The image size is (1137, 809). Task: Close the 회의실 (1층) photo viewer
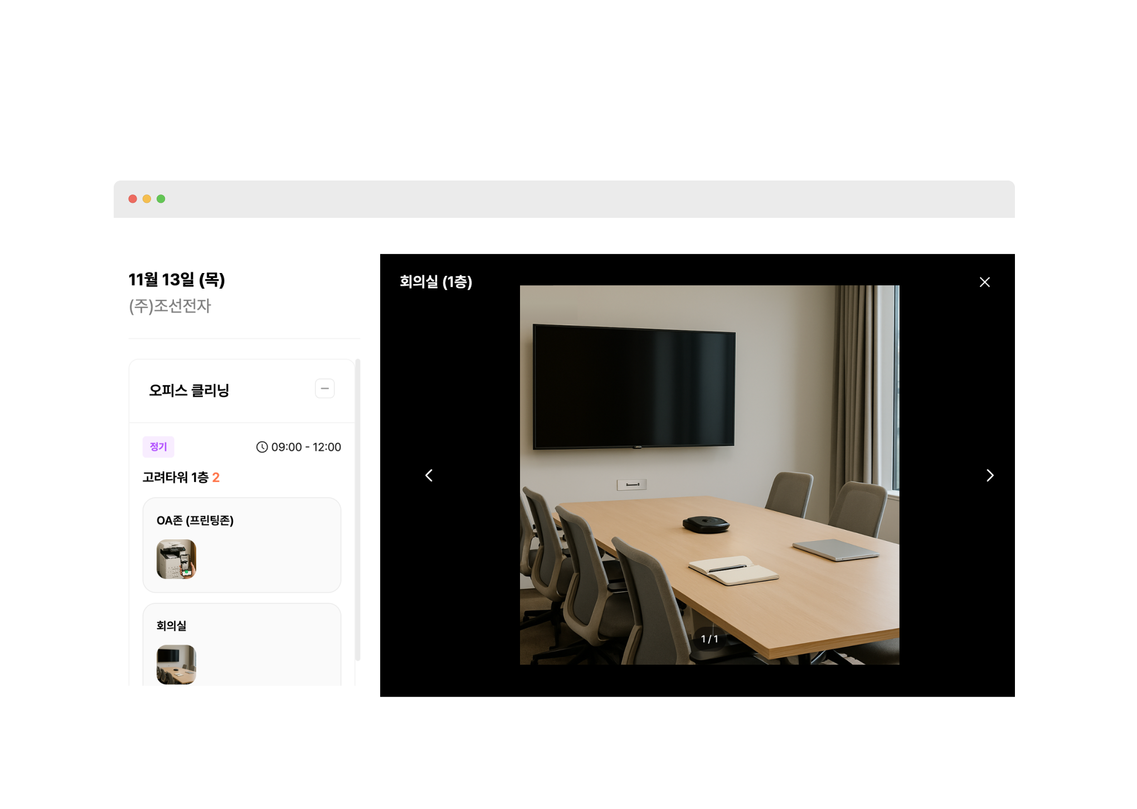pos(984,282)
